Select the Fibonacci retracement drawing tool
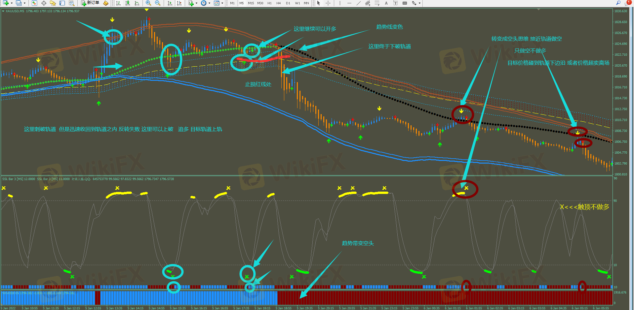The width and height of the screenshot is (634, 310). 377,3
